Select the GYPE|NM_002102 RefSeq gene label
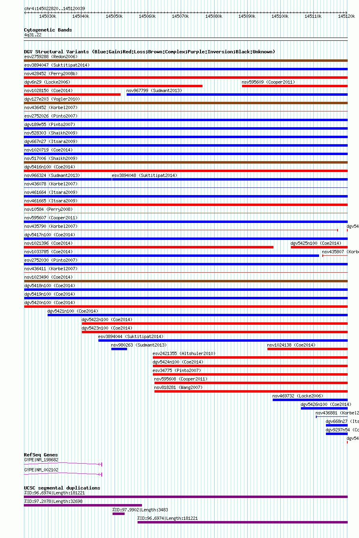The image size is (359, 538). coord(41,470)
